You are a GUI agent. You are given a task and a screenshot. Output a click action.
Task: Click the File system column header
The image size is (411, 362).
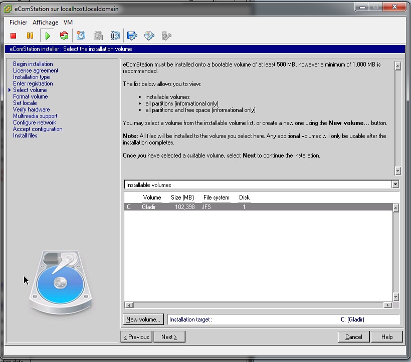[216, 197]
